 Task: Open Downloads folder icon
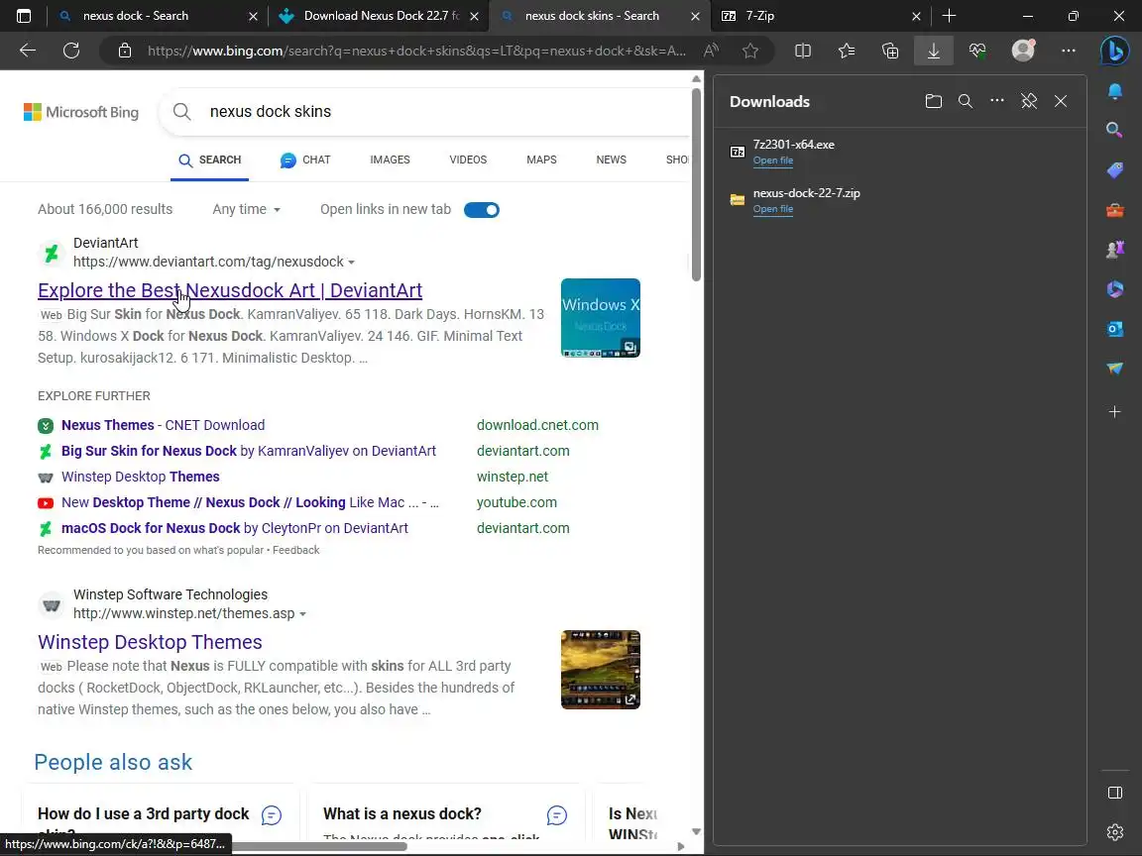pos(934,101)
